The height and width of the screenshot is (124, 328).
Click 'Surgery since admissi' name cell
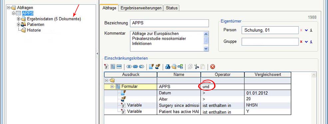(x=179, y=105)
